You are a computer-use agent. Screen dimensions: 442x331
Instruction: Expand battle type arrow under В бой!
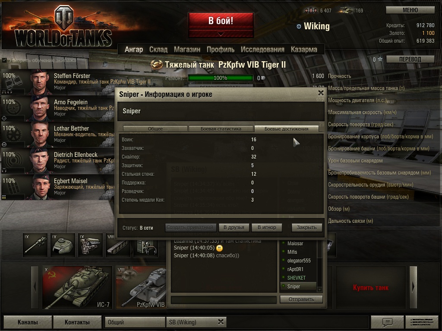click(x=221, y=34)
